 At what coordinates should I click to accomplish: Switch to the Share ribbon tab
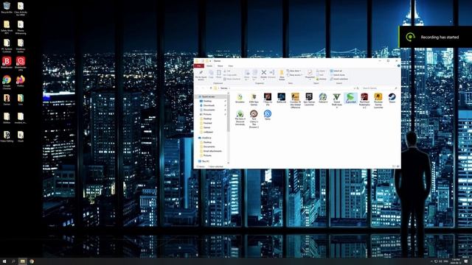tap(220, 66)
